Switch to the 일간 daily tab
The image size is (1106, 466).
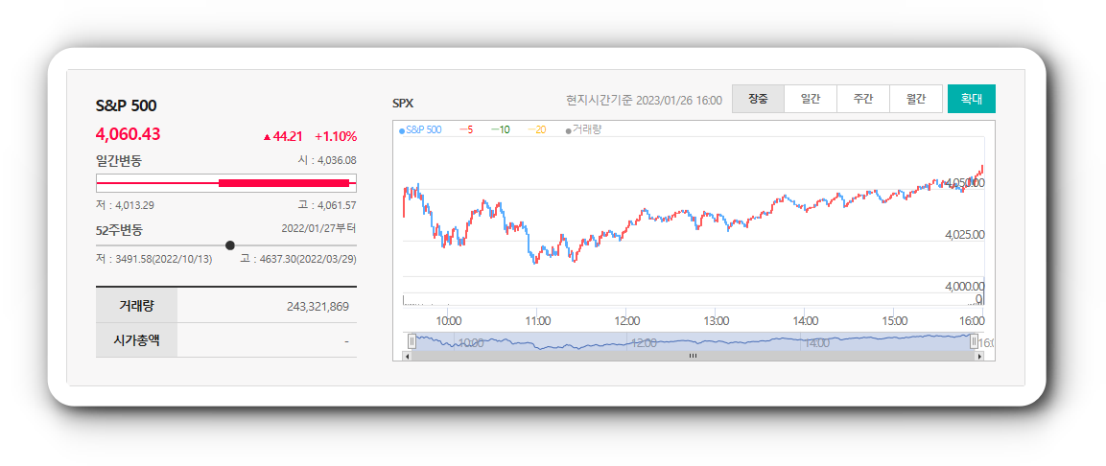811,99
